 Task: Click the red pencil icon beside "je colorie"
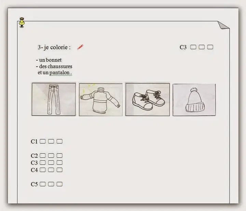coord(80,47)
